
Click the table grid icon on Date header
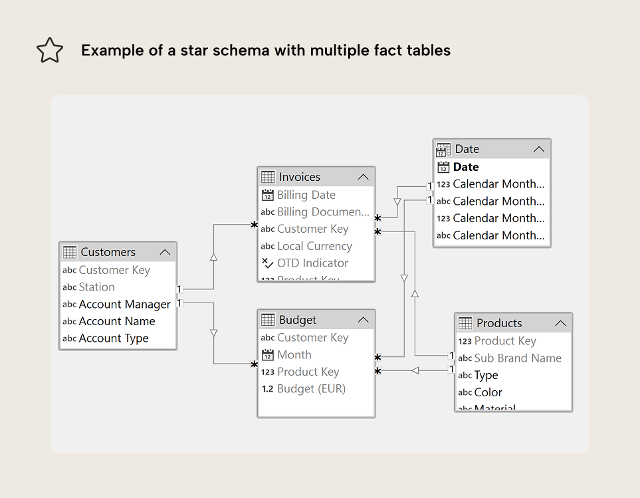click(x=443, y=148)
